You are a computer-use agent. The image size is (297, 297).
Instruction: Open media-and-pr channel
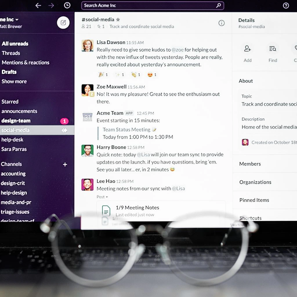(16, 202)
